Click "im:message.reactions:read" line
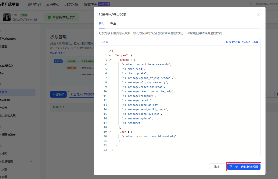 (x=143, y=87)
